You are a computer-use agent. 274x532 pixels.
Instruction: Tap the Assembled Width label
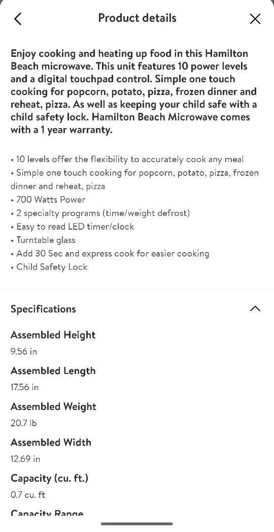coord(51,443)
